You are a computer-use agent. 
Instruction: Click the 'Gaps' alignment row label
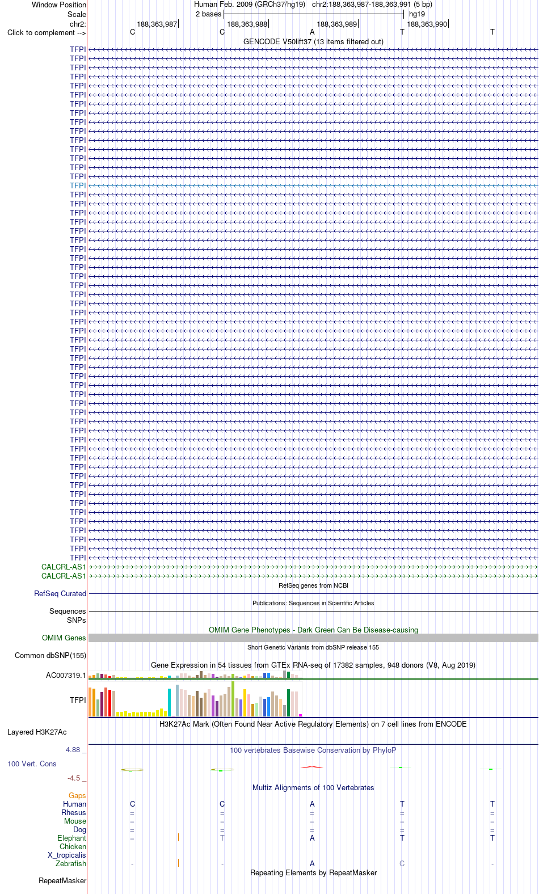tap(77, 796)
